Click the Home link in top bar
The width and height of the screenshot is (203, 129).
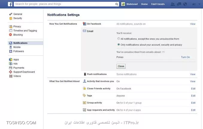coord(144,4)
